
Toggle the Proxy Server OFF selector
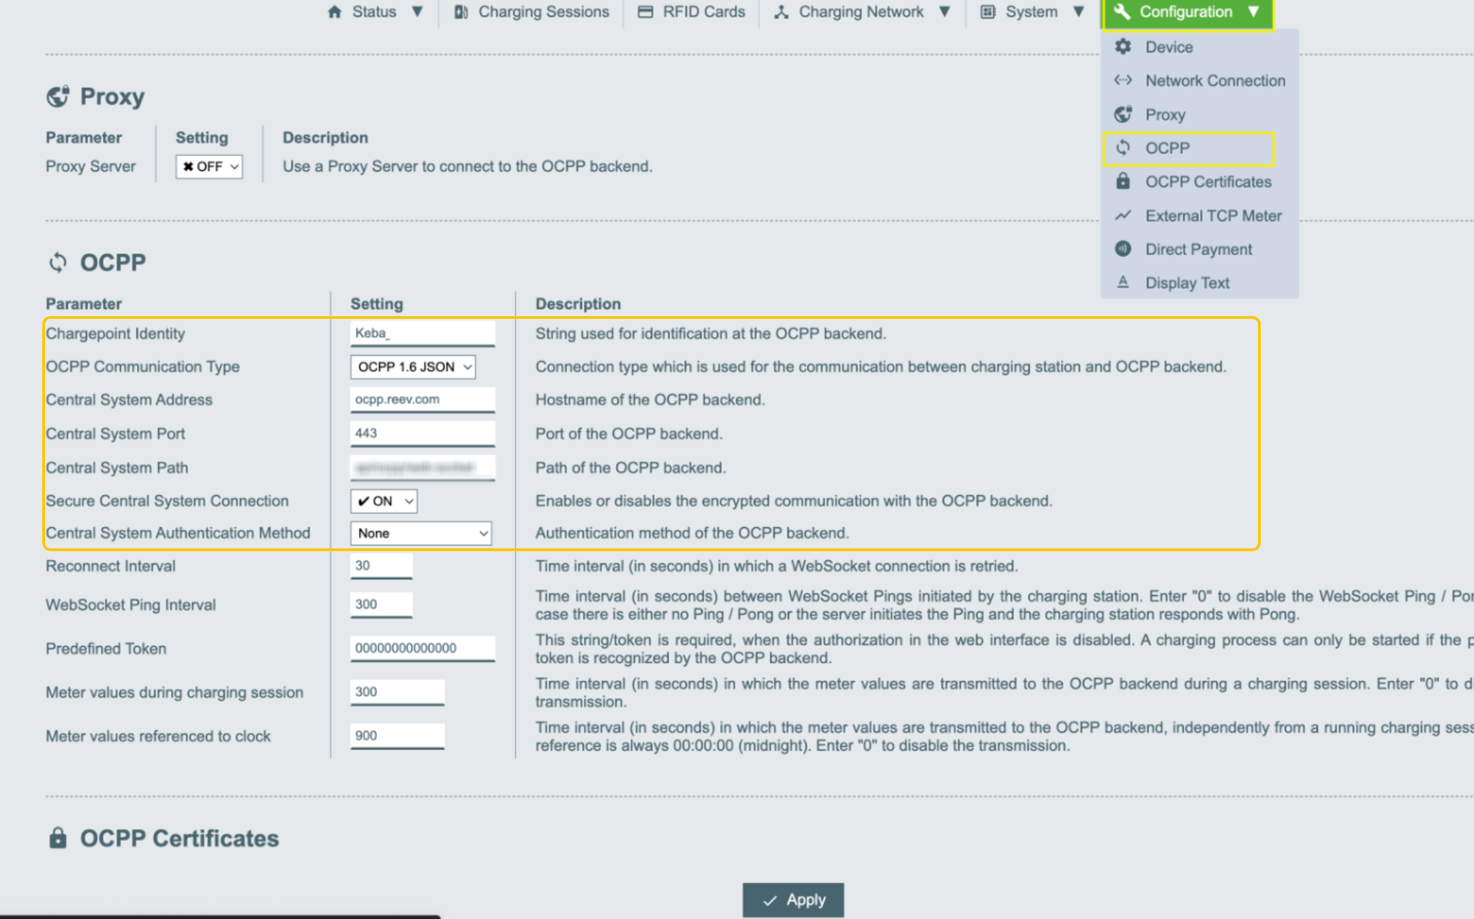[209, 166]
